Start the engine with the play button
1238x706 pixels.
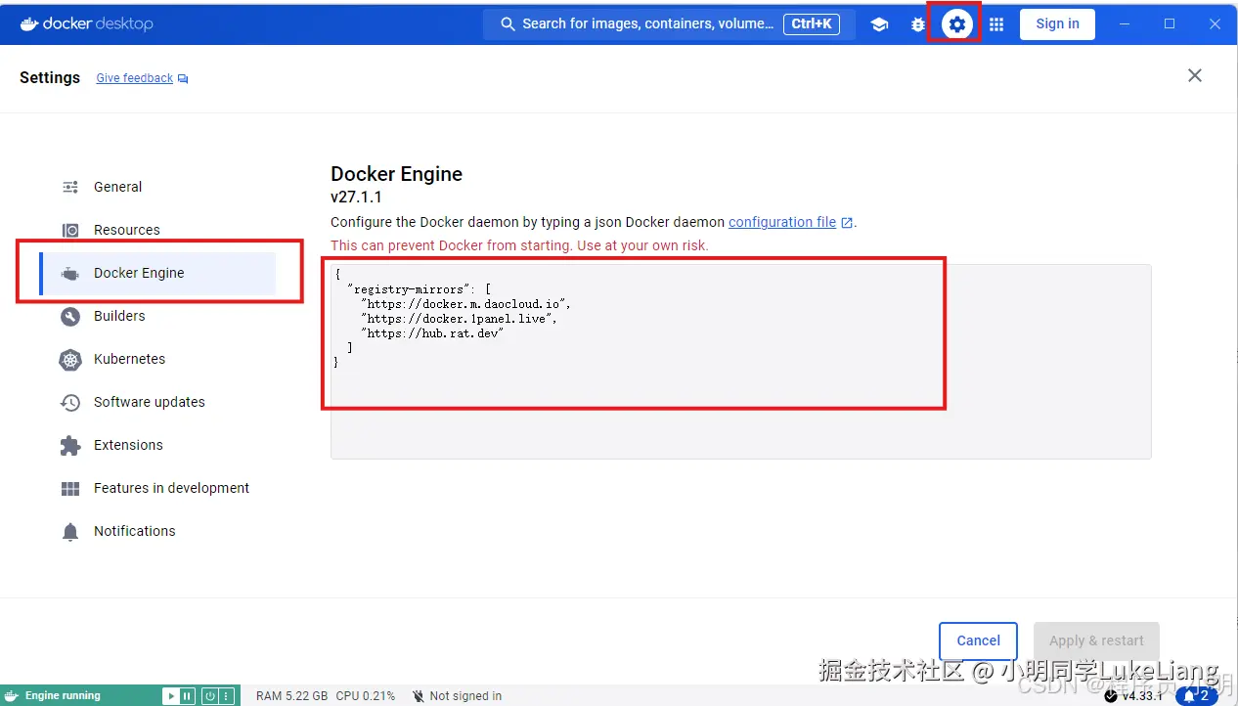pyautogui.click(x=171, y=696)
